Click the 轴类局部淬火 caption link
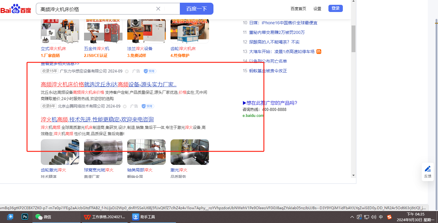Screen dimensions: 438x223 point(140,170)
